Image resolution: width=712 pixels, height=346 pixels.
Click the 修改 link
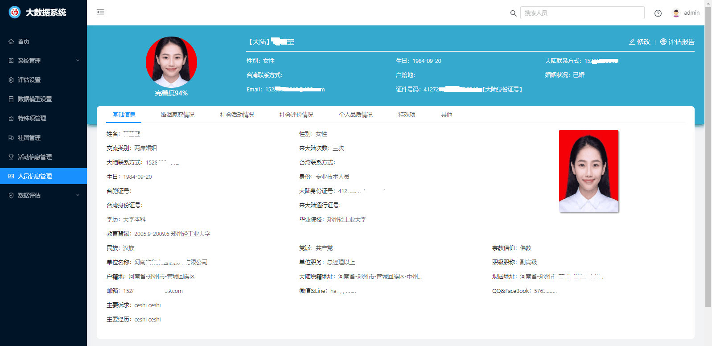(x=643, y=42)
